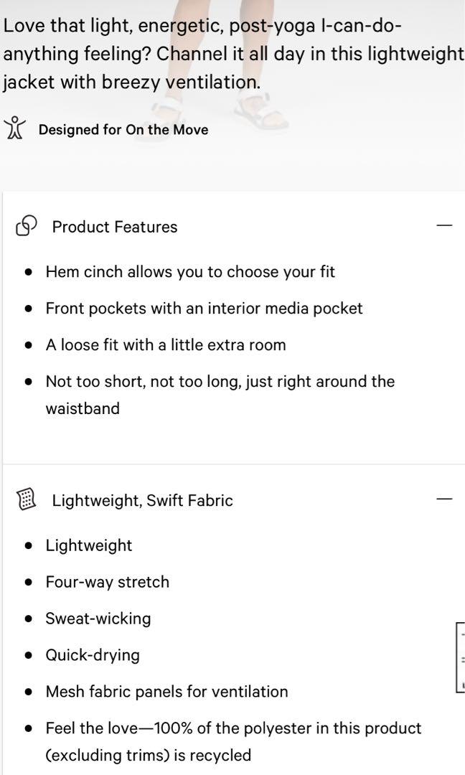Click the A loose fit with a little extra room line

[166, 344]
